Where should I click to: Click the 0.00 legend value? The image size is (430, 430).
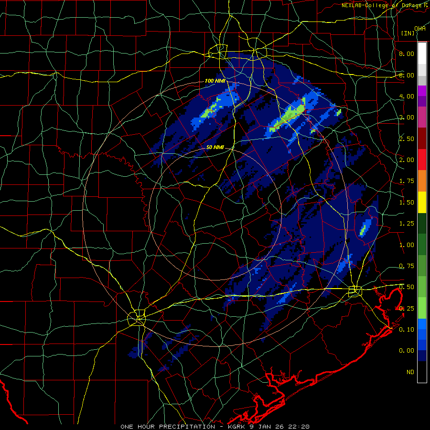[x=407, y=351]
